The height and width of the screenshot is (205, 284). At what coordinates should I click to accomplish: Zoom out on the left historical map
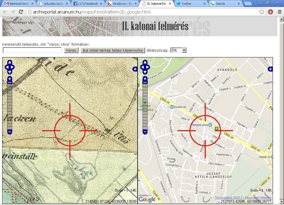[x=10, y=132]
